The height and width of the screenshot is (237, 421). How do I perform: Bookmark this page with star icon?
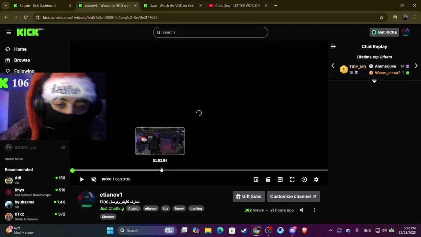(382, 17)
